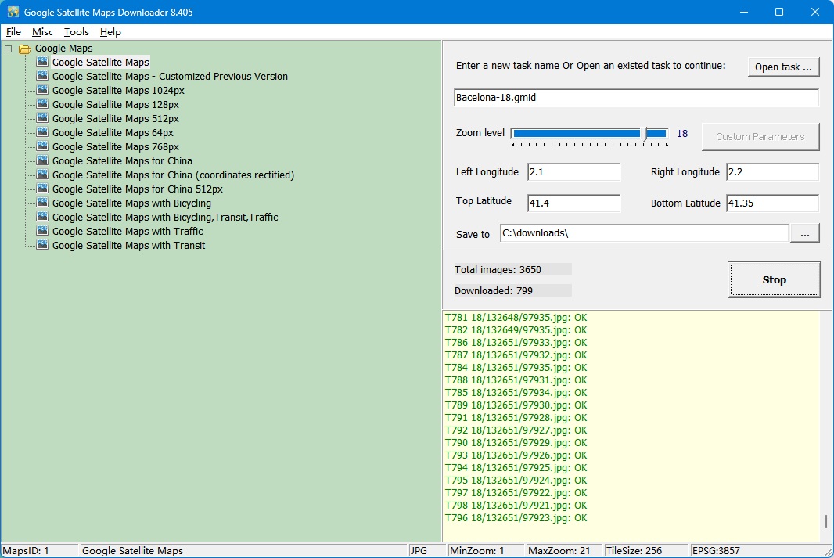Stop the current download
This screenshot has width=834, height=558.
tap(774, 280)
